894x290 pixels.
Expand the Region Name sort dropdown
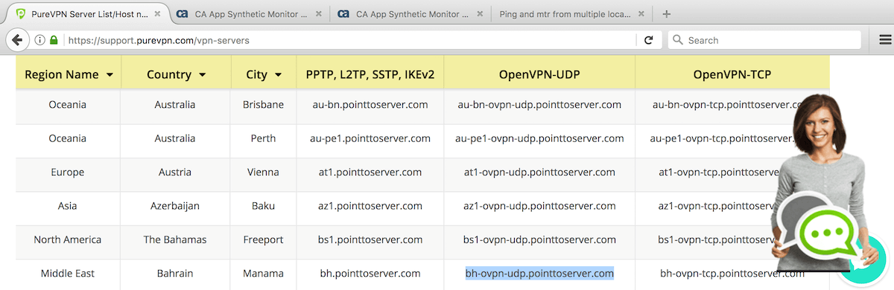pos(110,75)
